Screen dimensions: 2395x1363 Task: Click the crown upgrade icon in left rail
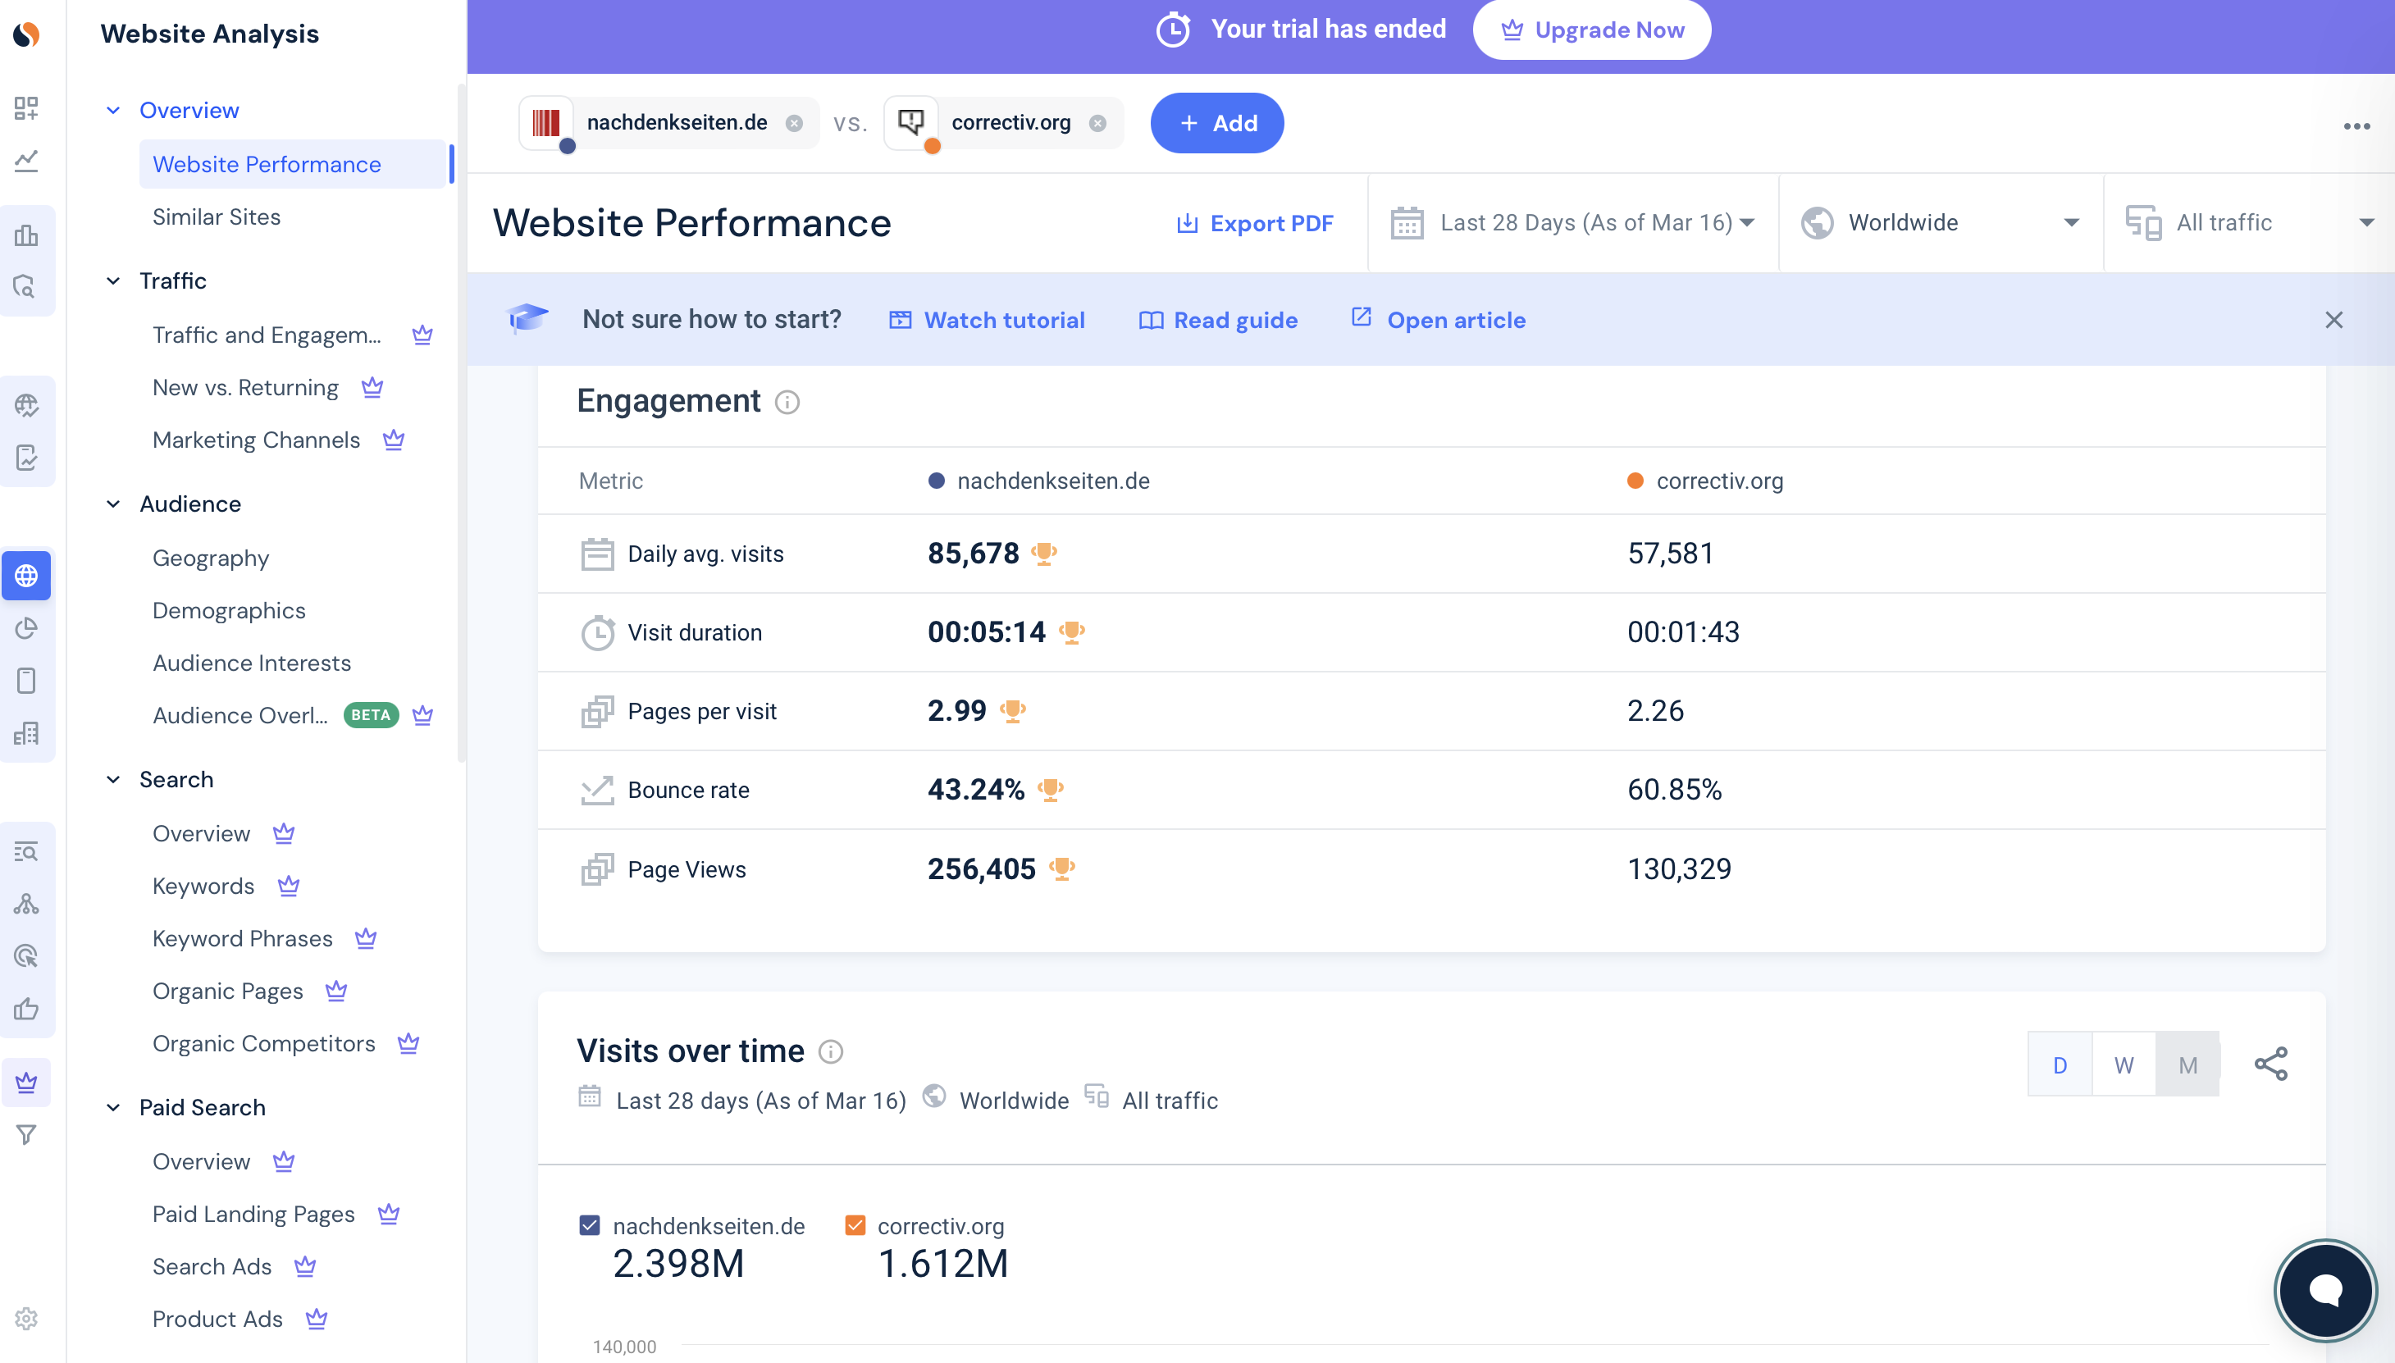tap(26, 1083)
